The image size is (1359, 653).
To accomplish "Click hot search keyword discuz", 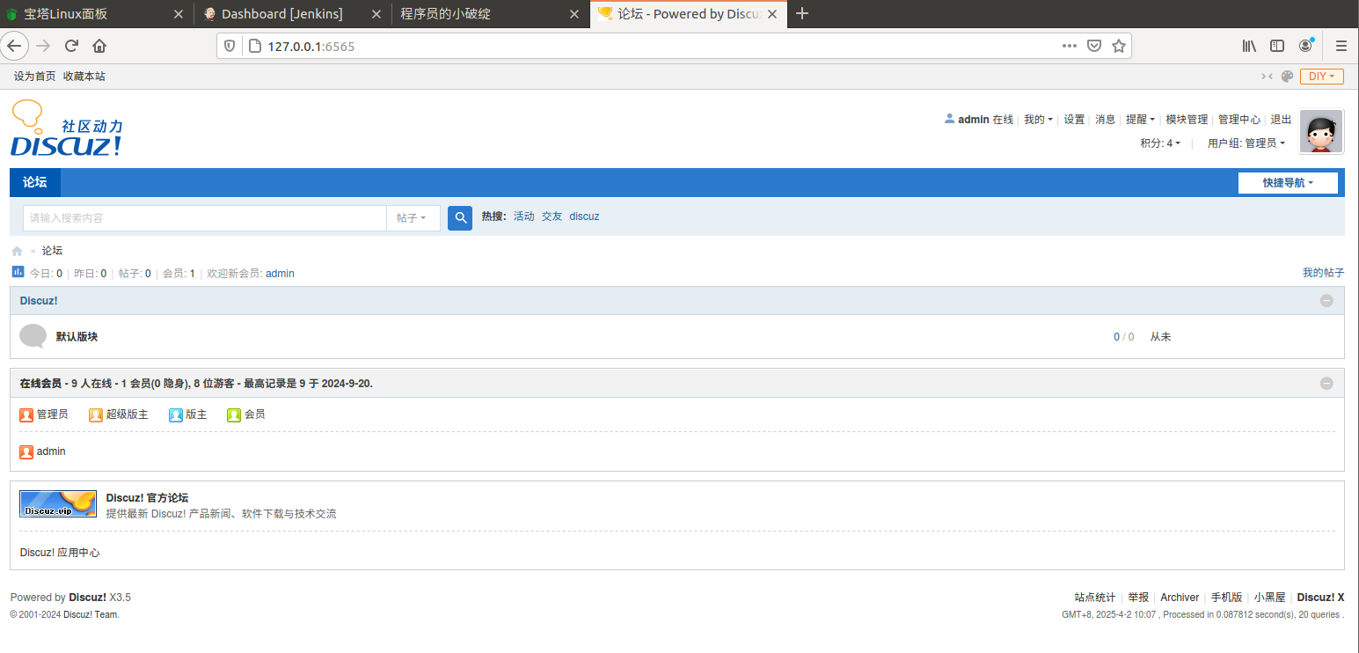I will coord(584,216).
